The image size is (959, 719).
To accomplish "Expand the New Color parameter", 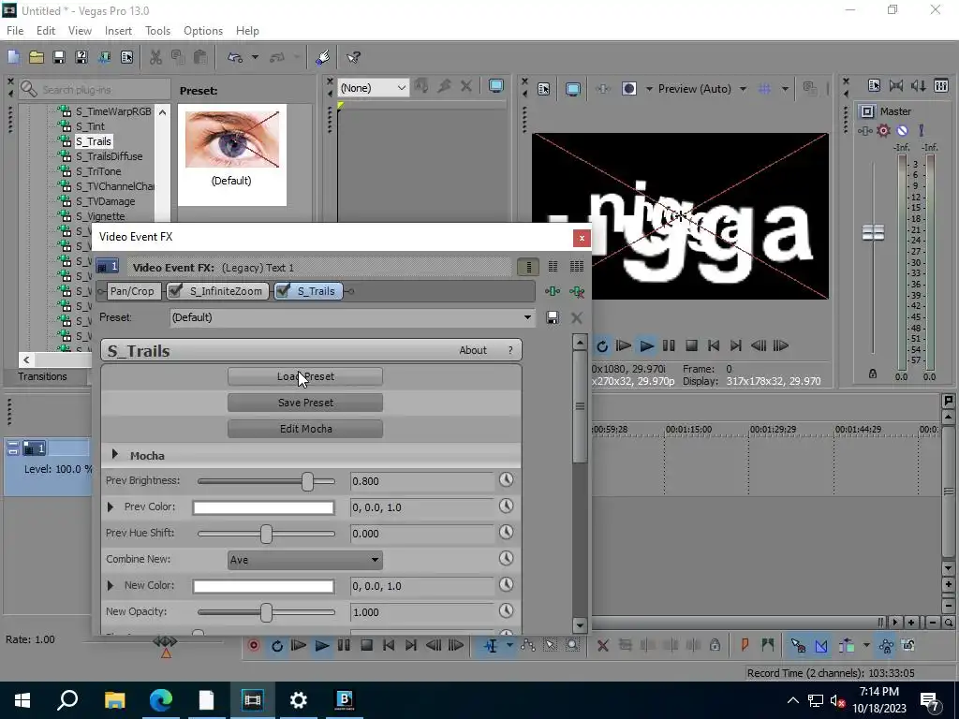I will pos(111,586).
